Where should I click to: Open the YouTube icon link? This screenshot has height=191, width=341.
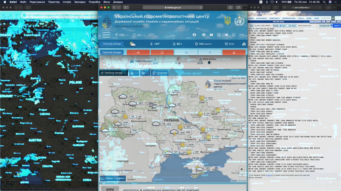[x=211, y=35]
